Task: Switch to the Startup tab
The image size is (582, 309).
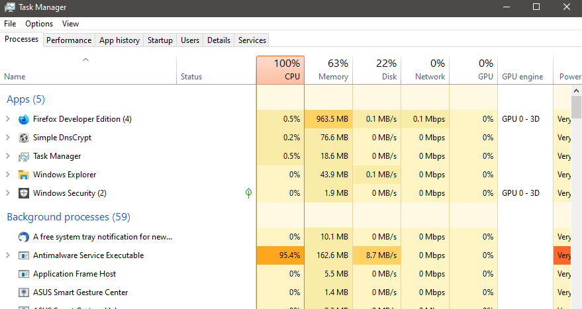Action: click(x=160, y=40)
